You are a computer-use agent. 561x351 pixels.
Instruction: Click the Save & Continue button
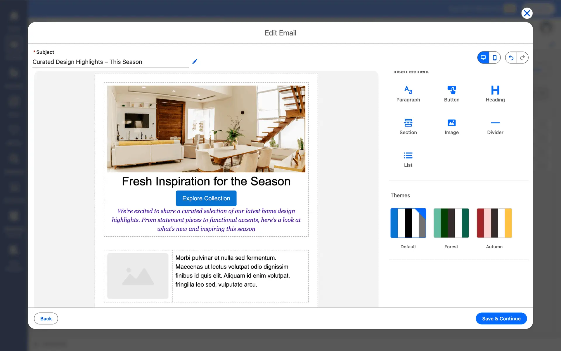(501, 319)
